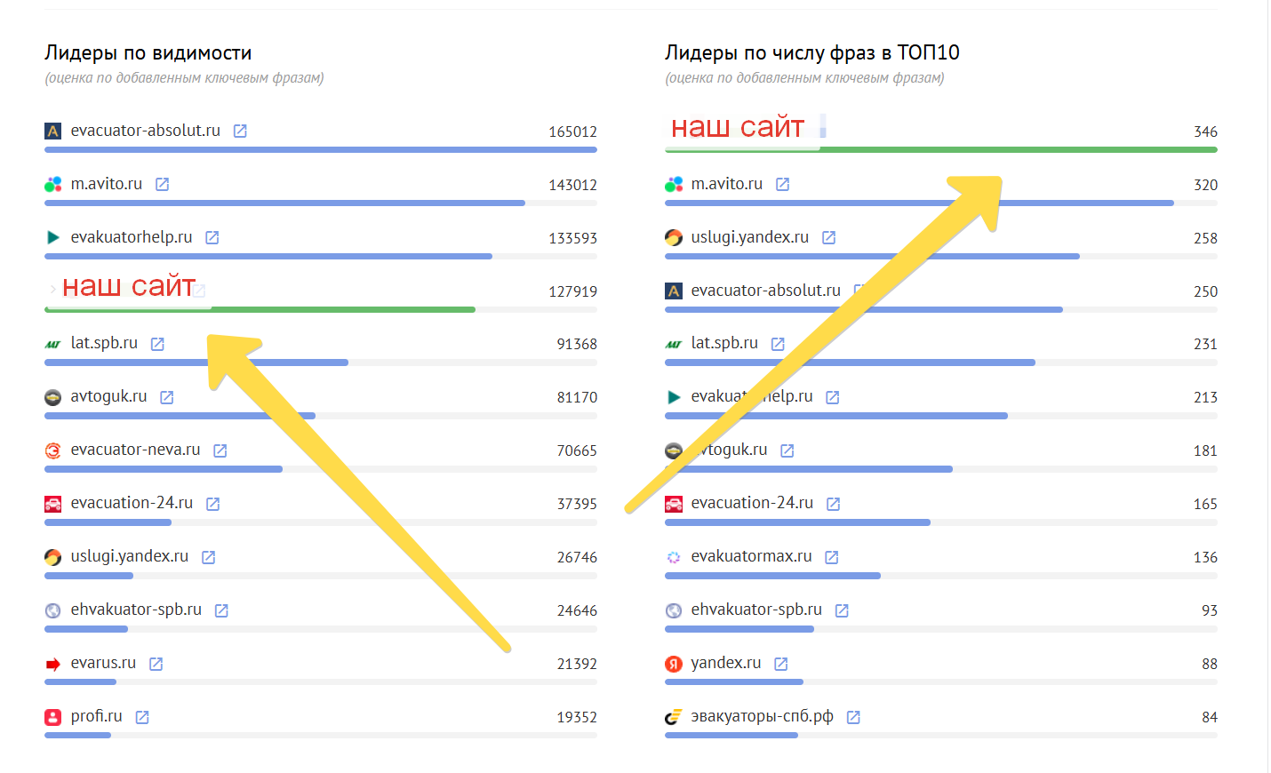The width and height of the screenshot is (1271, 773).
Task: Click TOP10 phrase count 258
Action: tap(1205, 238)
